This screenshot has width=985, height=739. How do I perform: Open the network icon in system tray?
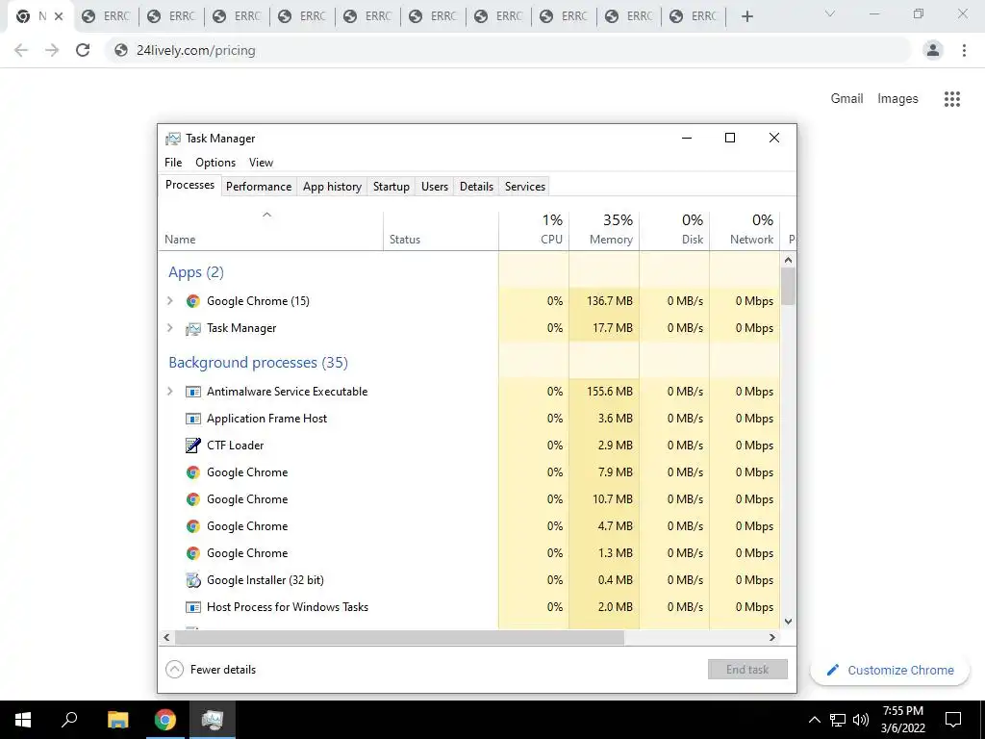coord(838,720)
